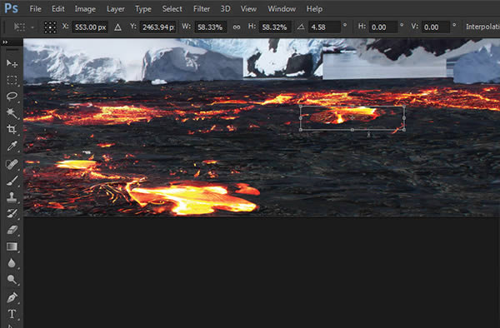Click the transform tool preset icon

[x=19, y=27]
